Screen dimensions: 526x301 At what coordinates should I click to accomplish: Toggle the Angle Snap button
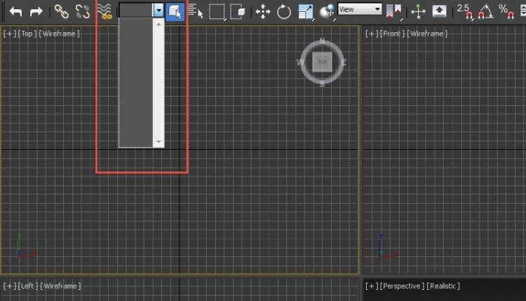[x=485, y=11]
